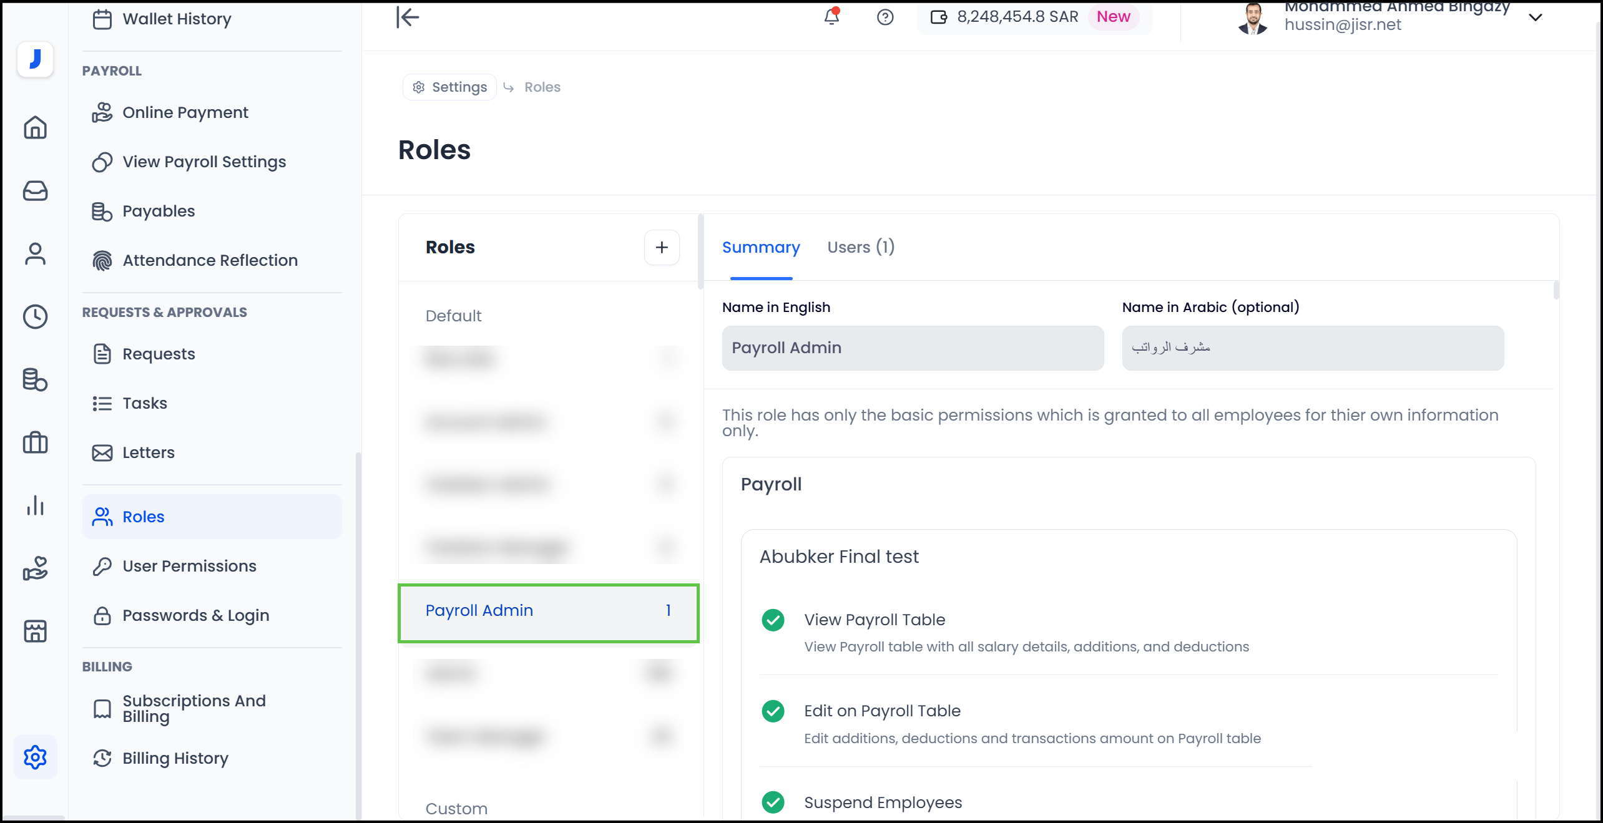Toggle the View Payroll Table green checkmark
The height and width of the screenshot is (823, 1603).
pos(773,620)
